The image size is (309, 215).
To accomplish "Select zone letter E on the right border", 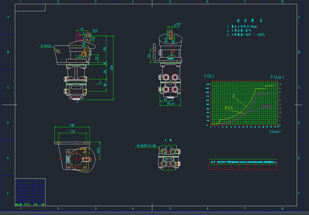I will pos(299,158).
